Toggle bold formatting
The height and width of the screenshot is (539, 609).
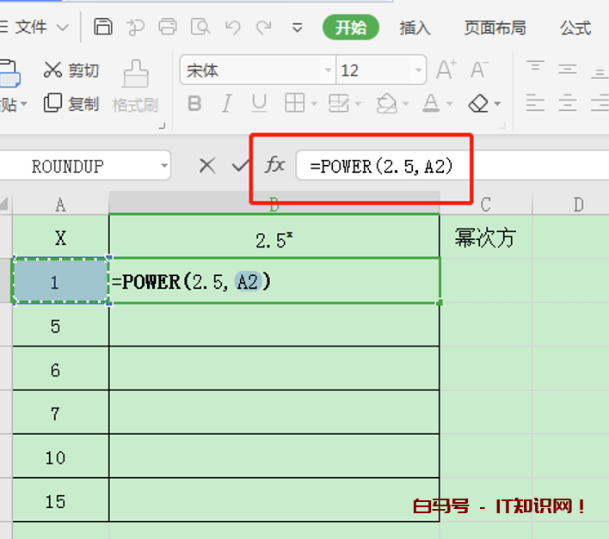(x=194, y=104)
